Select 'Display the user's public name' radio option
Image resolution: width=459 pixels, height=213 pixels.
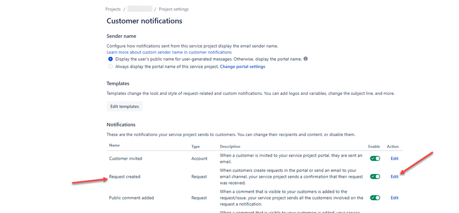pos(110,59)
